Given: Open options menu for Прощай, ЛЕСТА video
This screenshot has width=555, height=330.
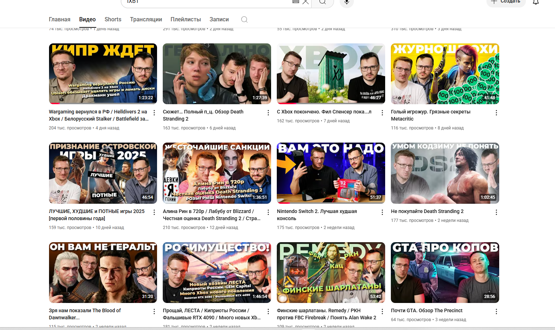Looking at the screenshot, I should pyautogui.click(x=268, y=312).
